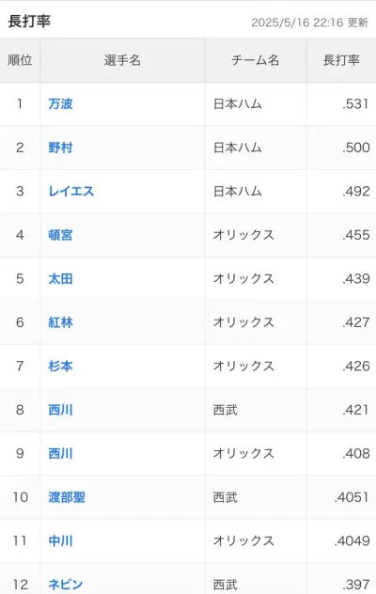Viewport: 376px width, 594px height.
Task: Open player link レイエス
Action: [71, 191]
